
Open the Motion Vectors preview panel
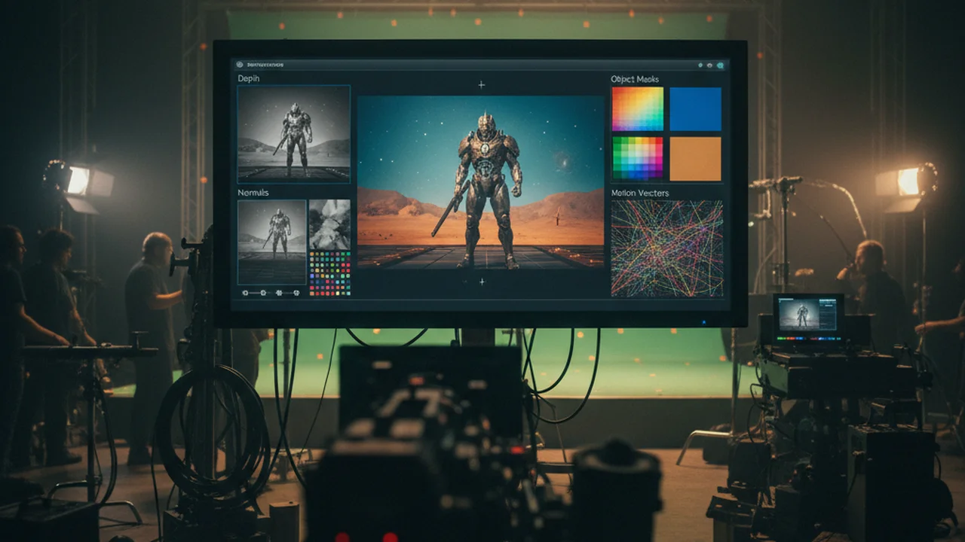666,248
